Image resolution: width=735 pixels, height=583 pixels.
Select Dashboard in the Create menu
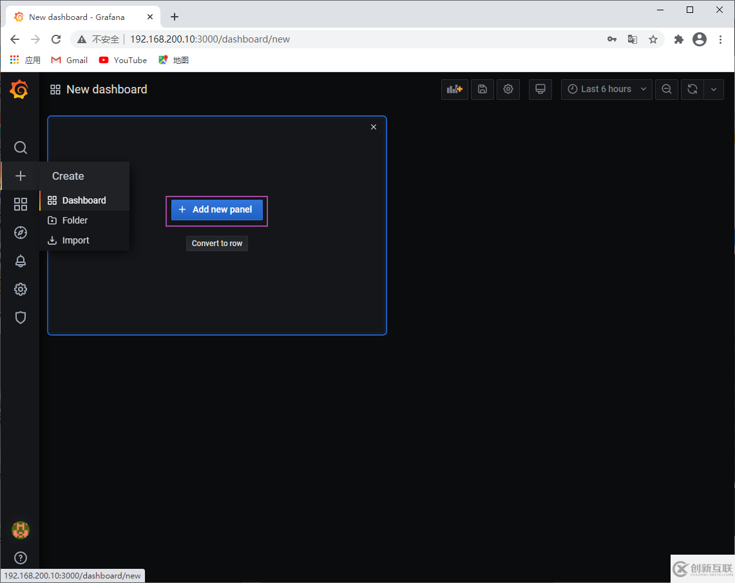[x=84, y=200]
